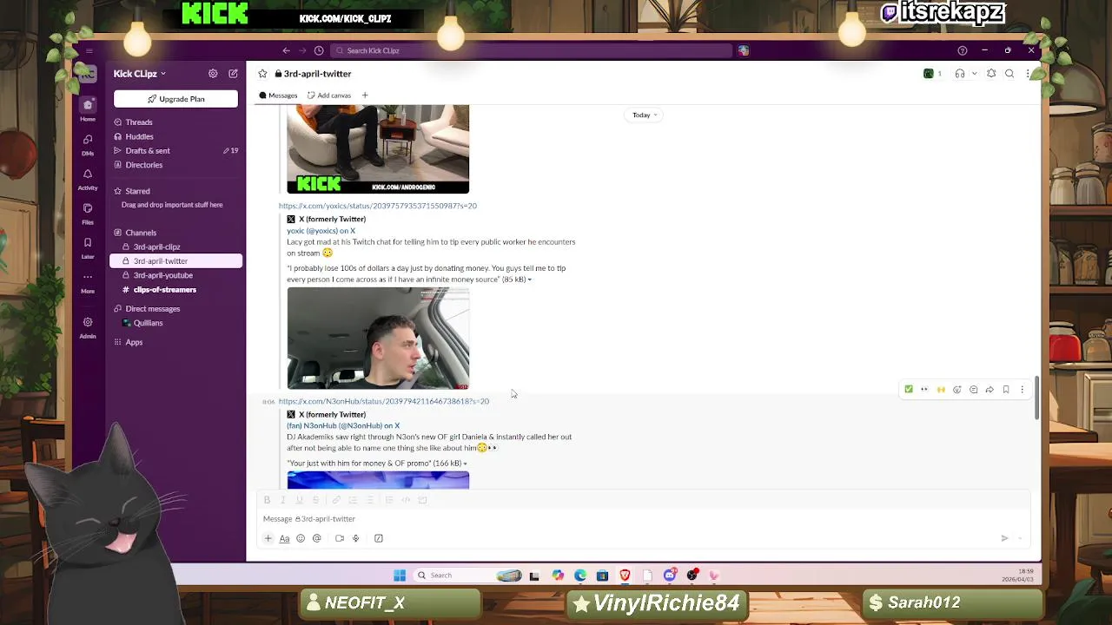Open Files in the left rail
This screenshot has width=1112, height=625.
pos(88,213)
